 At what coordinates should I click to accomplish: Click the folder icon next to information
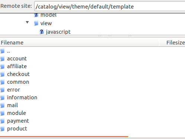(x=2, y=97)
